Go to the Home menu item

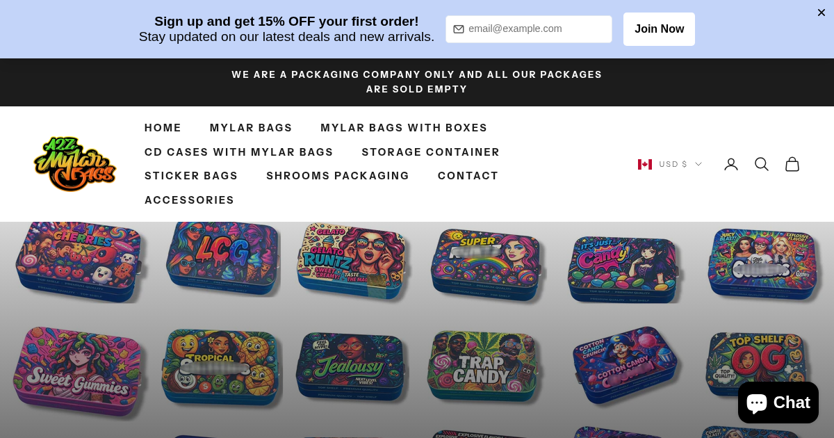pyautogui.click(x=163, y=128)
